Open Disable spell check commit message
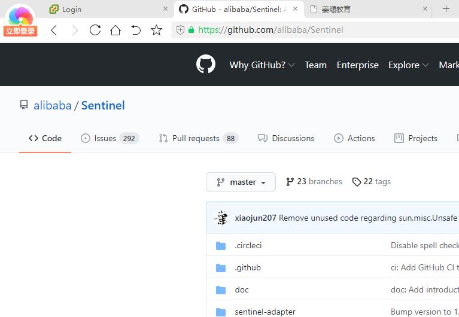The image size is (459, 317). (425, 246)
